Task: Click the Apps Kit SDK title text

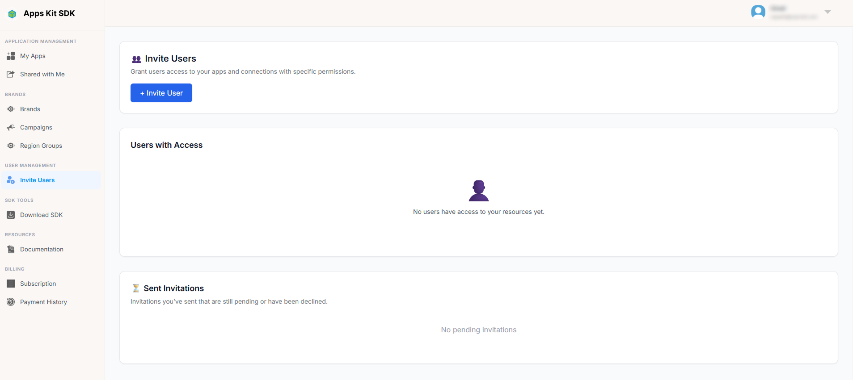Action: tap(49, 13)
